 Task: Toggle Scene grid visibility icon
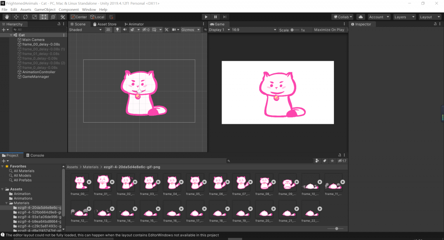[154, 30]
